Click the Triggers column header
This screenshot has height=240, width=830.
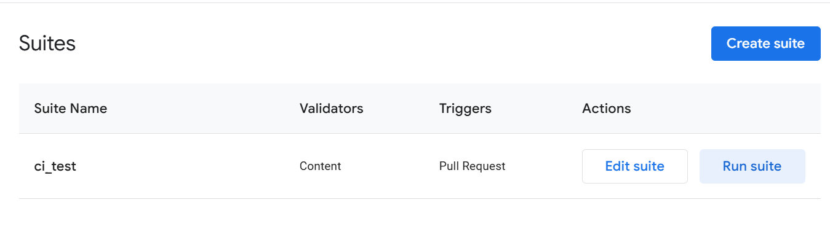pos(465,109)
